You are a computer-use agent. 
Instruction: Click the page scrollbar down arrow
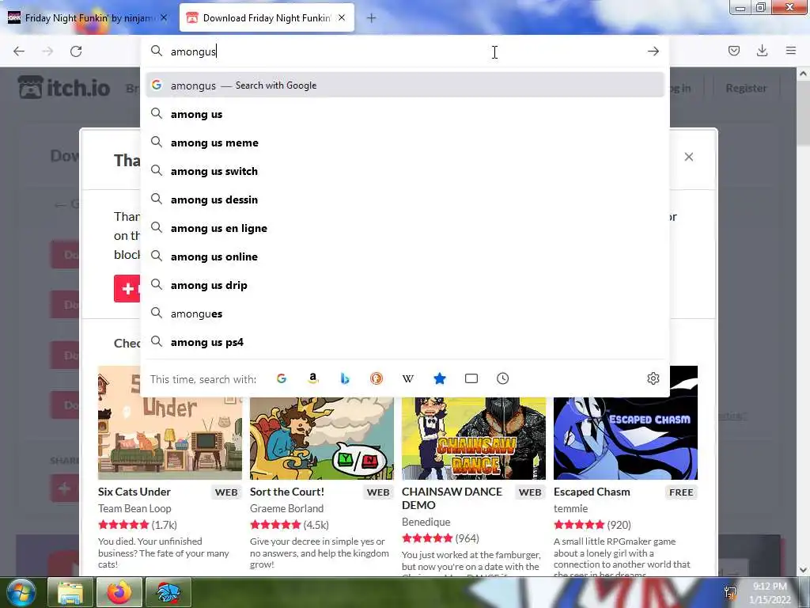[804, 570]
